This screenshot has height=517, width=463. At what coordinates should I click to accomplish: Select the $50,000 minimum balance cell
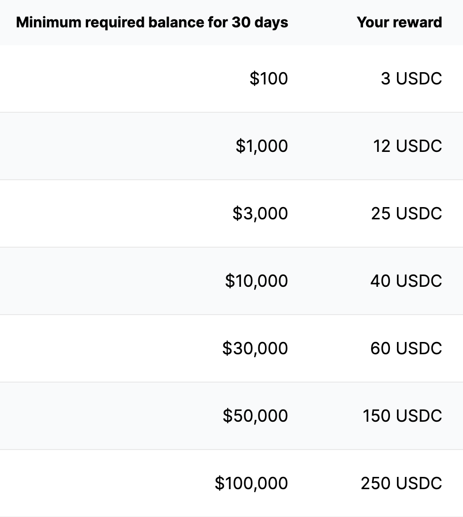(x=255, y=416)
